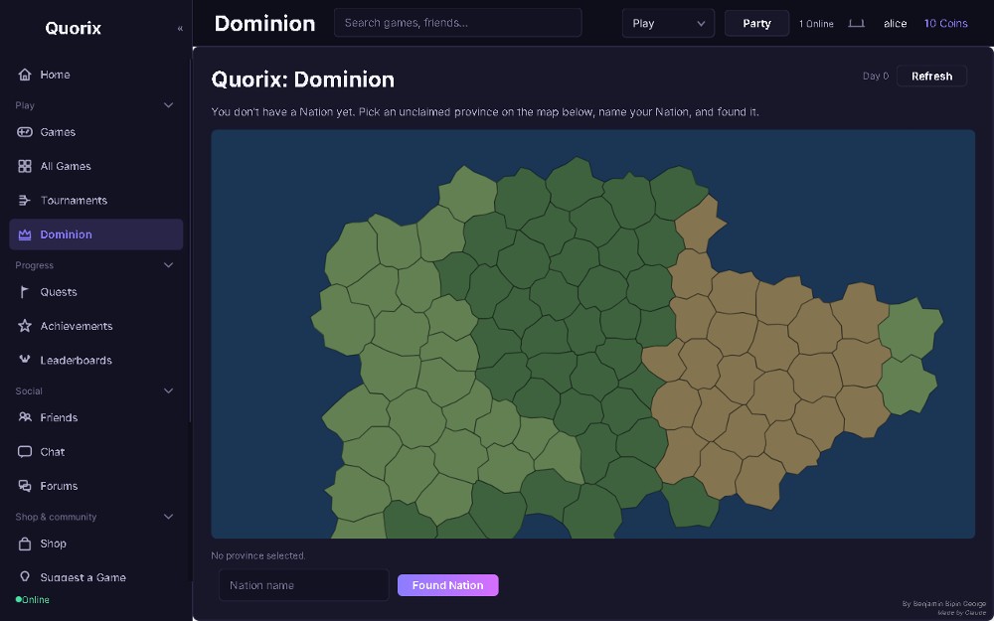Select the light green province at top of map
This screenshot has height=621, width=994.
point(468,194)
